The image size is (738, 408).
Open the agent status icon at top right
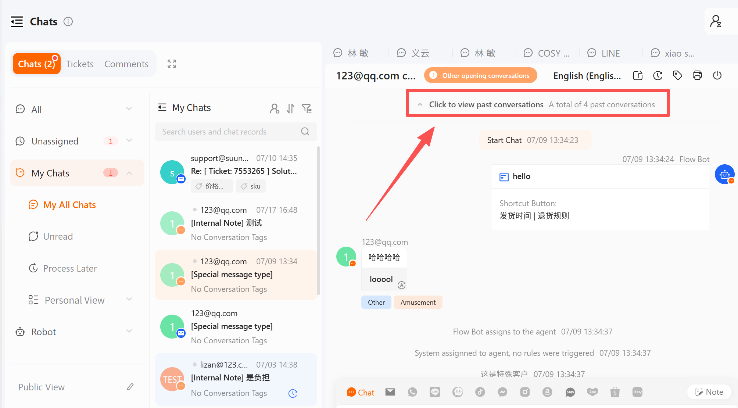coord(716,21)
